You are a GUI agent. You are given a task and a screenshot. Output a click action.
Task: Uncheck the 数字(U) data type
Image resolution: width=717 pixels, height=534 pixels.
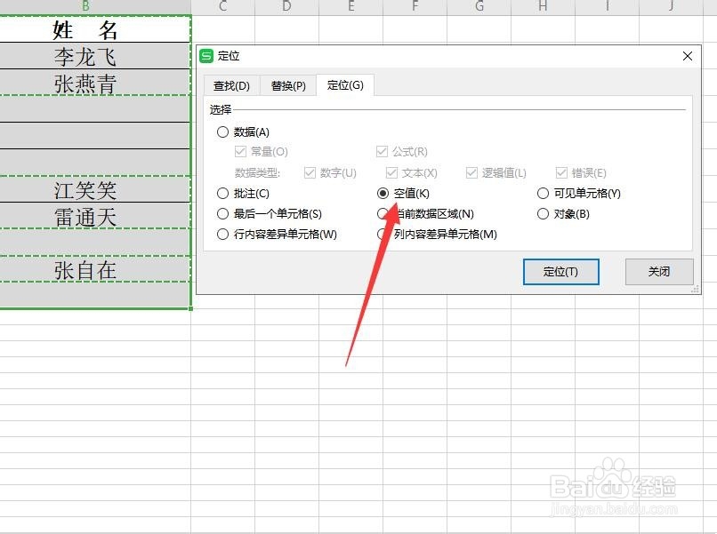pos(310,172)
